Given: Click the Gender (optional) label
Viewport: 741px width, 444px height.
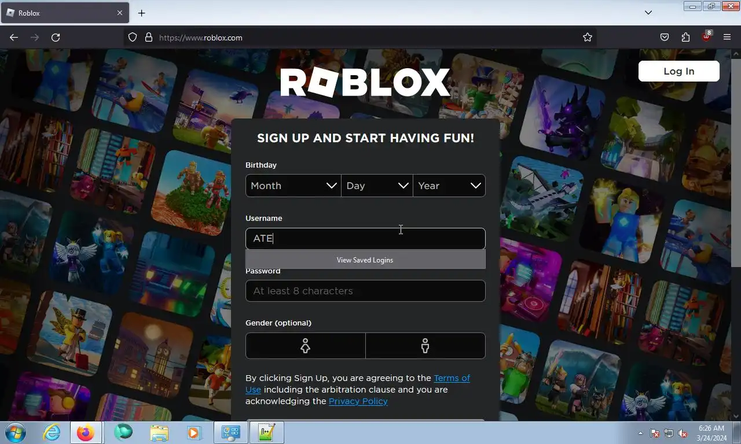Looking at the screenshot, I should click(x=278, y=323).
